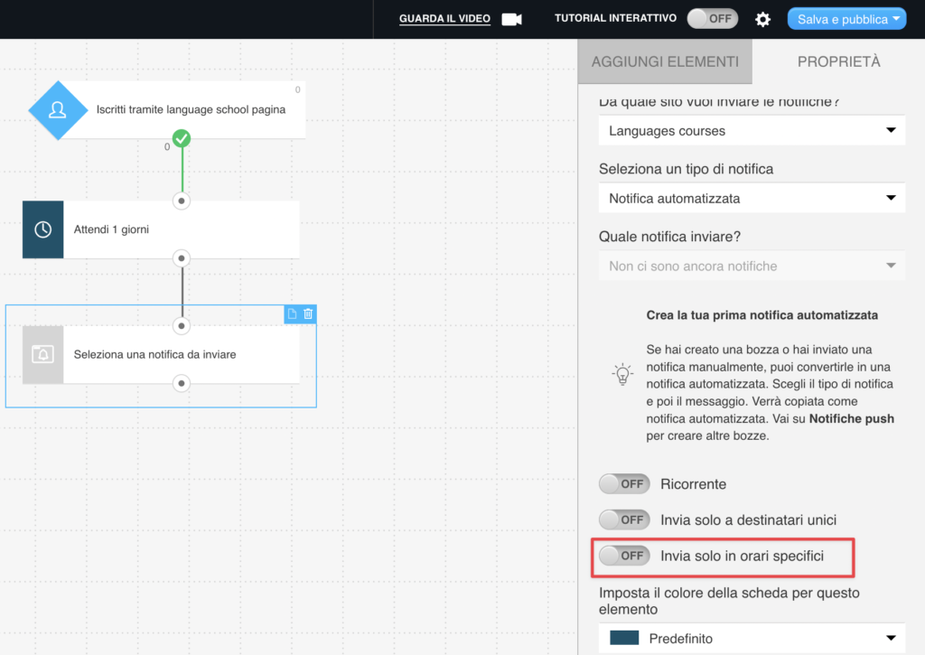Image resolution: width=925 pixels, height=655 pixels.
Task: Click the Ricorrente label text
Action: (x=693, y=484)
